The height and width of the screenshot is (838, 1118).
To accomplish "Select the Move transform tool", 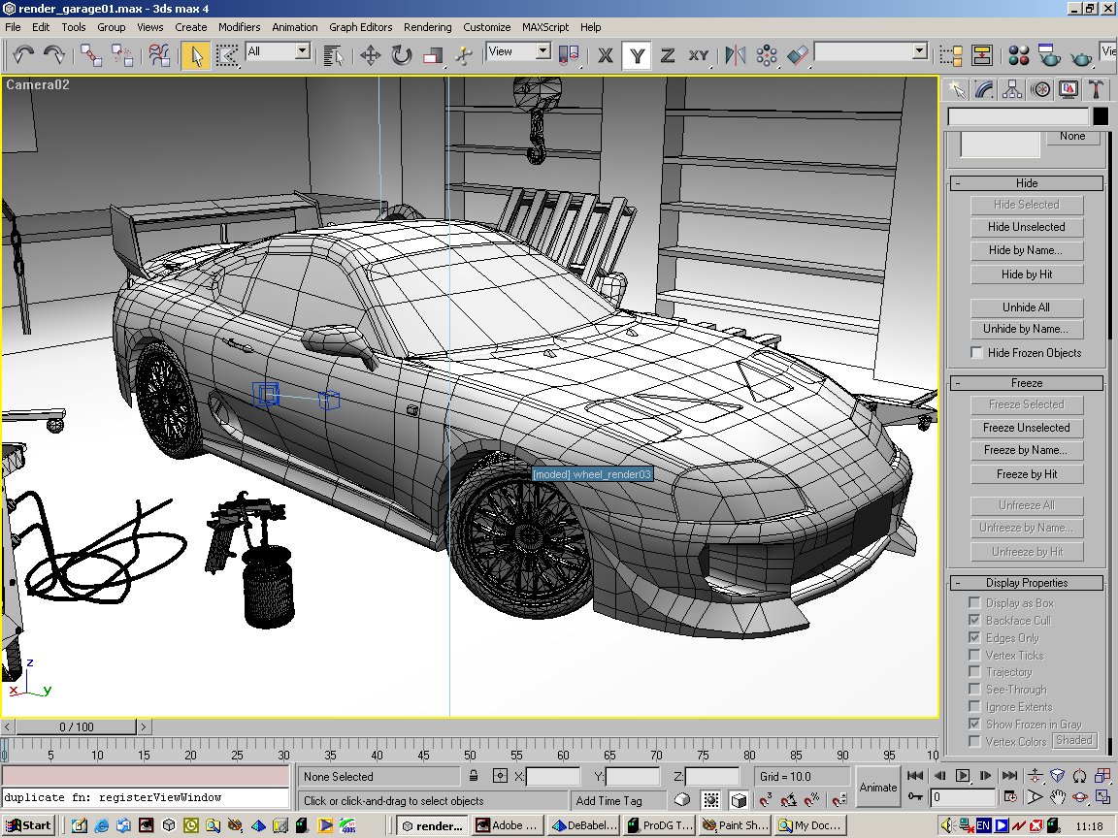I will 370,55.
